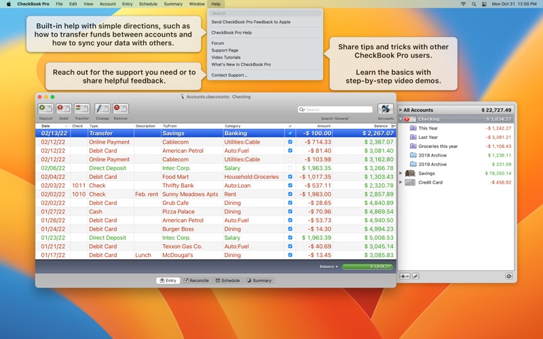Open the Schedule menu in menu bar
Viewport: 543px width, 339px height.
click(x=148, y=4)
